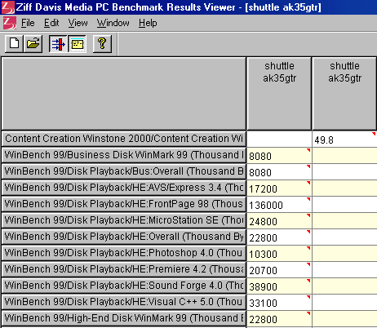Image resolution: width=377 pixels, height=328 pixels.
Task: Click the 24800 result cell
Action: pos(279,221)
